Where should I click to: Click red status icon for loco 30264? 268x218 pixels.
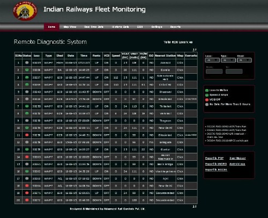tap(27, 186)
